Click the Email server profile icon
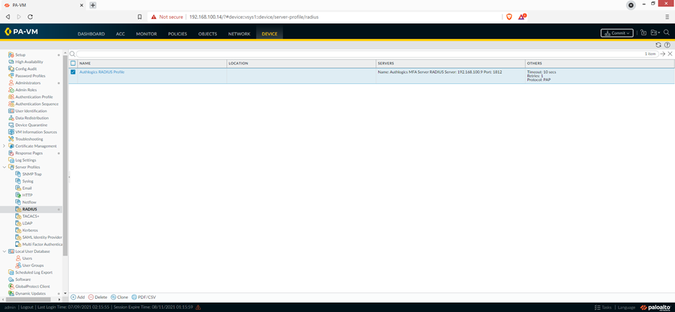This screenshot has height=312, width=675. coord(18,187)
